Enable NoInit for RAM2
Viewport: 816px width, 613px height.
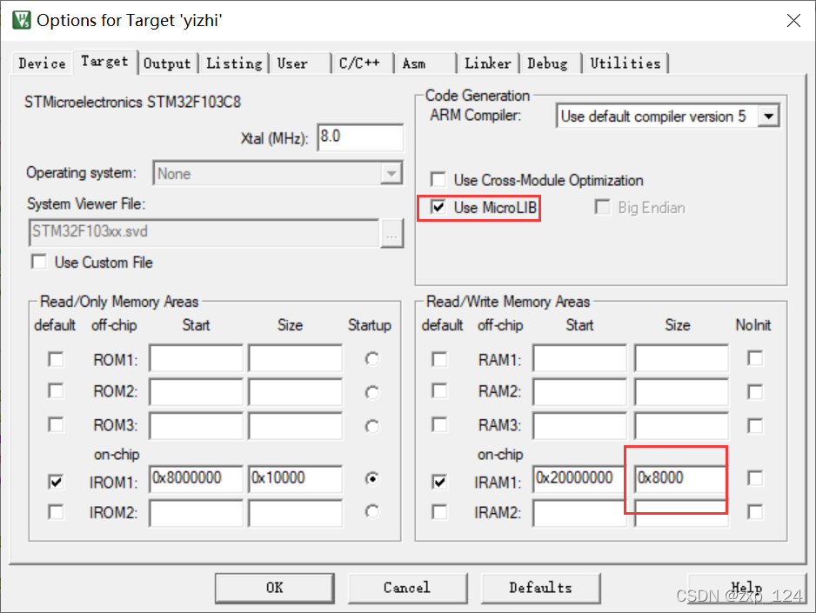coord(755,391)
